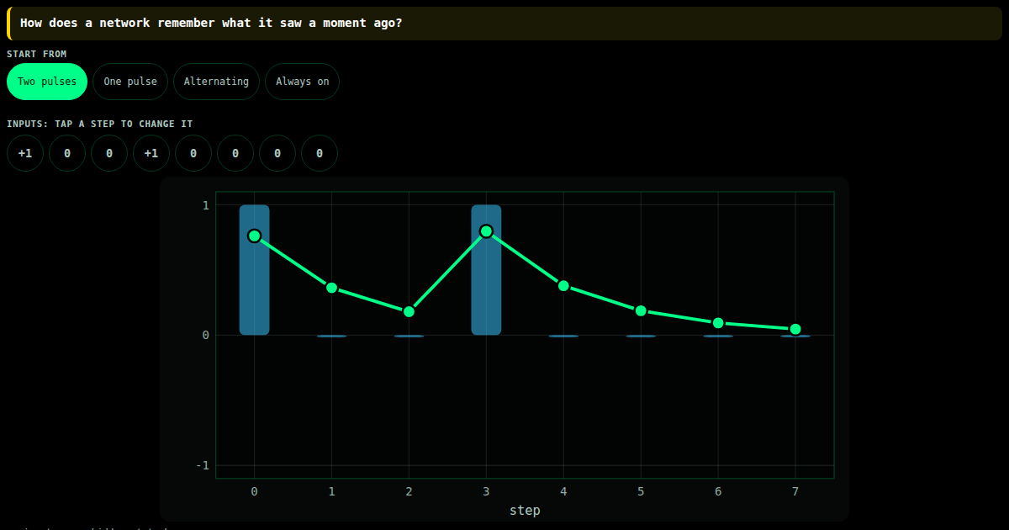1009x530 pixels.
Task: Toggle the step 1 input value
Action: point(67,153)
